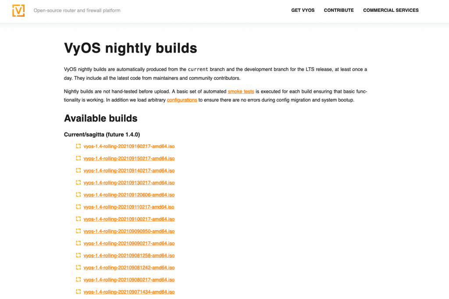The image size is (449, 299).
Task: Download vyos-1.4-rolling-202109081242-amd64.iso
Action: [x=129, y=267]
